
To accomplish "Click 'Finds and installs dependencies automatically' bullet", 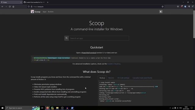I will tap(50, 94).
